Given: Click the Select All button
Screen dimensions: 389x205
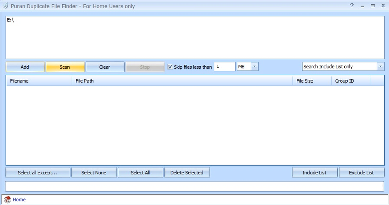Looking at the screenshot, I should (140, 172).
